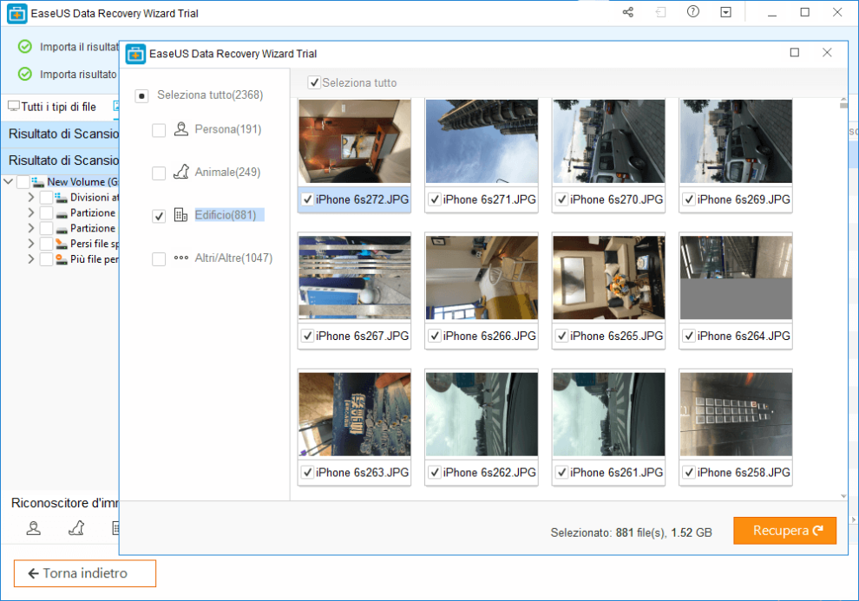
Task: Select first Risultato di Scansione row
Action: [x=63, y=134]
